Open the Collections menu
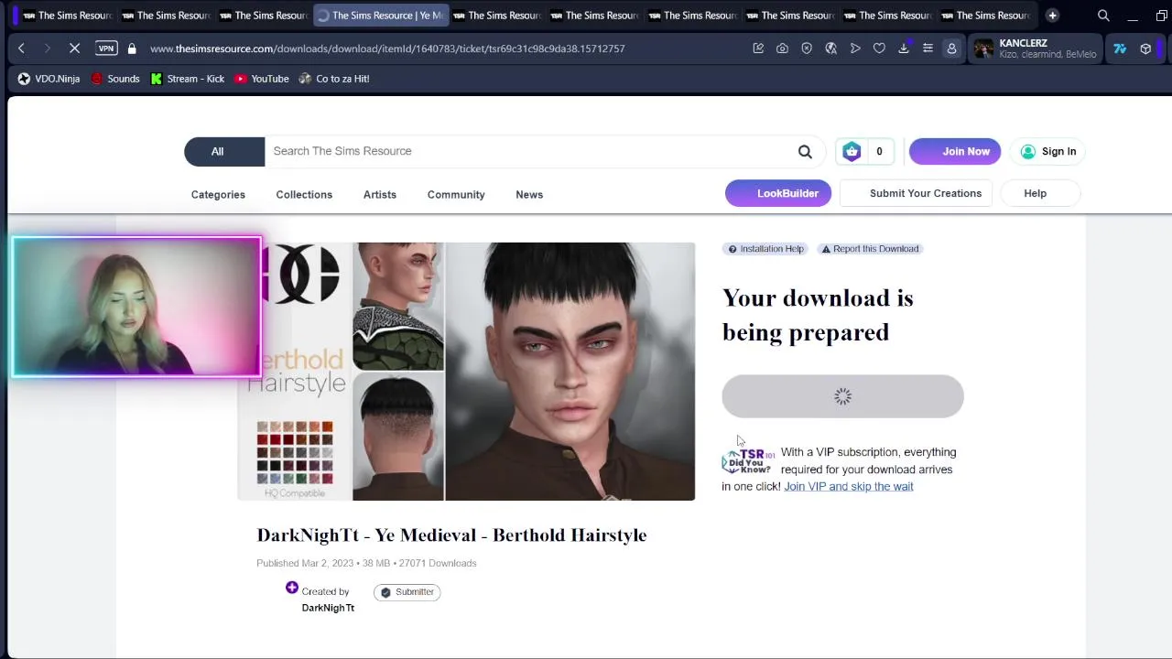This screenshot has width=1172, height=659. pos(304,194)
